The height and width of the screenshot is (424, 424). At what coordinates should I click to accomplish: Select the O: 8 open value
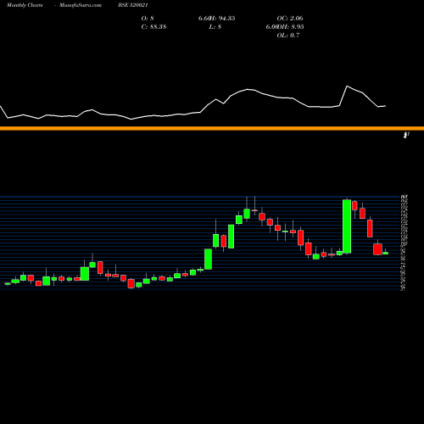[x=148, y=19]
